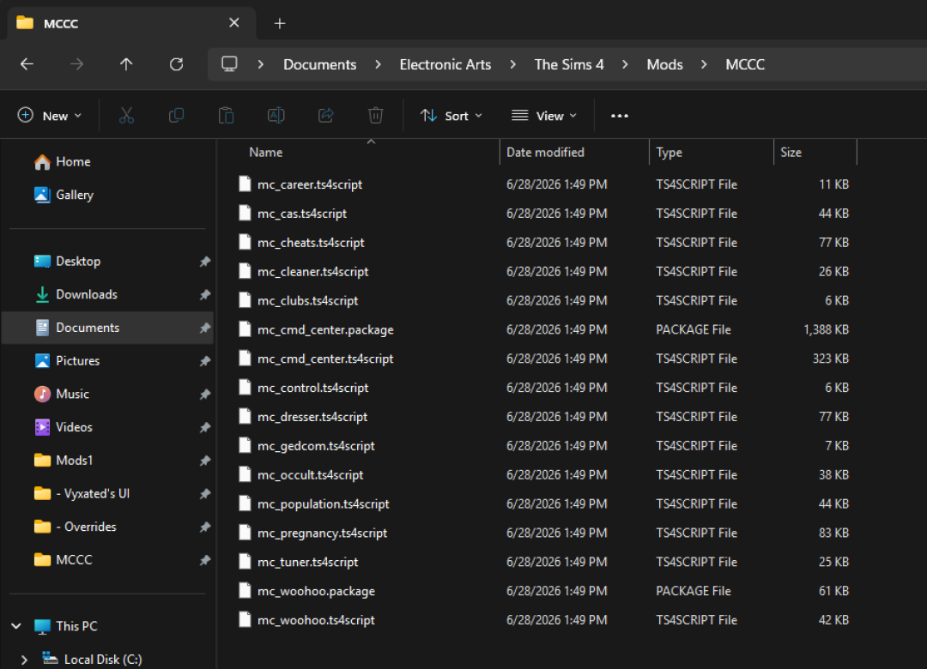Viewport: 927px width, 669px height.
Task: Collapse the This PC tree node
Action: click(x=16, y=626)
